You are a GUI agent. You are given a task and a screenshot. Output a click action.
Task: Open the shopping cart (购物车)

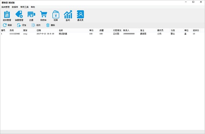43,16
